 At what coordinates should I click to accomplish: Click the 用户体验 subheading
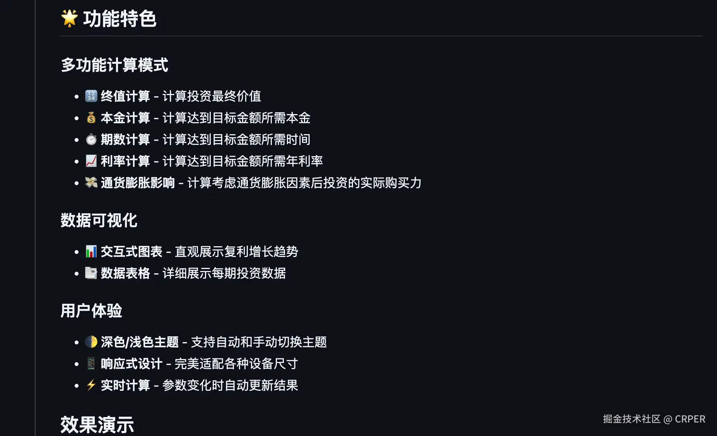(x=91, y=311)
